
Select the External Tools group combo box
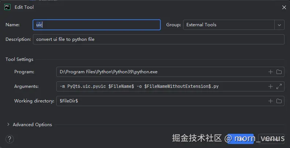coord(228,25)
